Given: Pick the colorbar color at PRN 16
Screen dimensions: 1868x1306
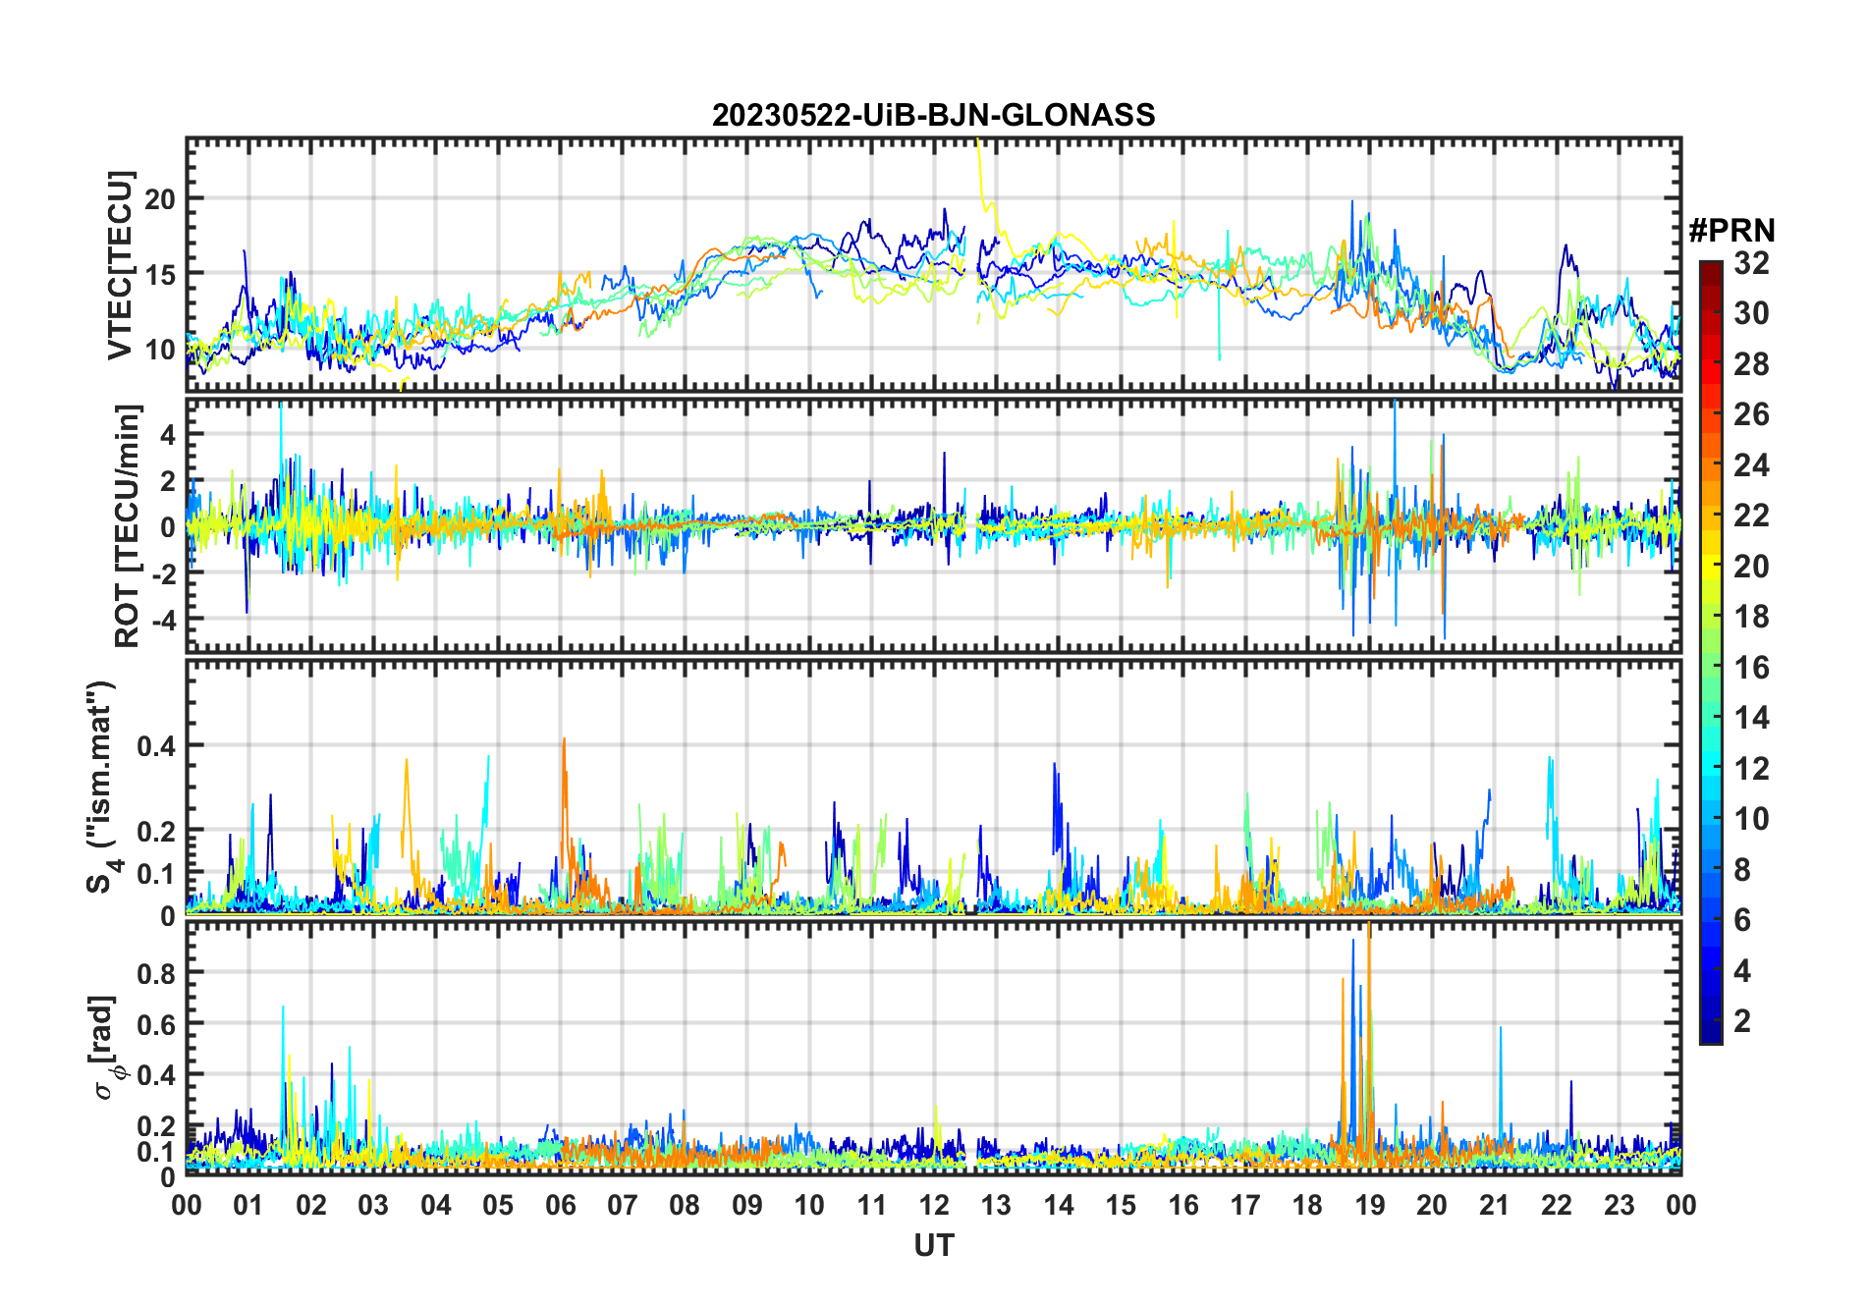Looking at the screenshot, I should (1710, 668).
